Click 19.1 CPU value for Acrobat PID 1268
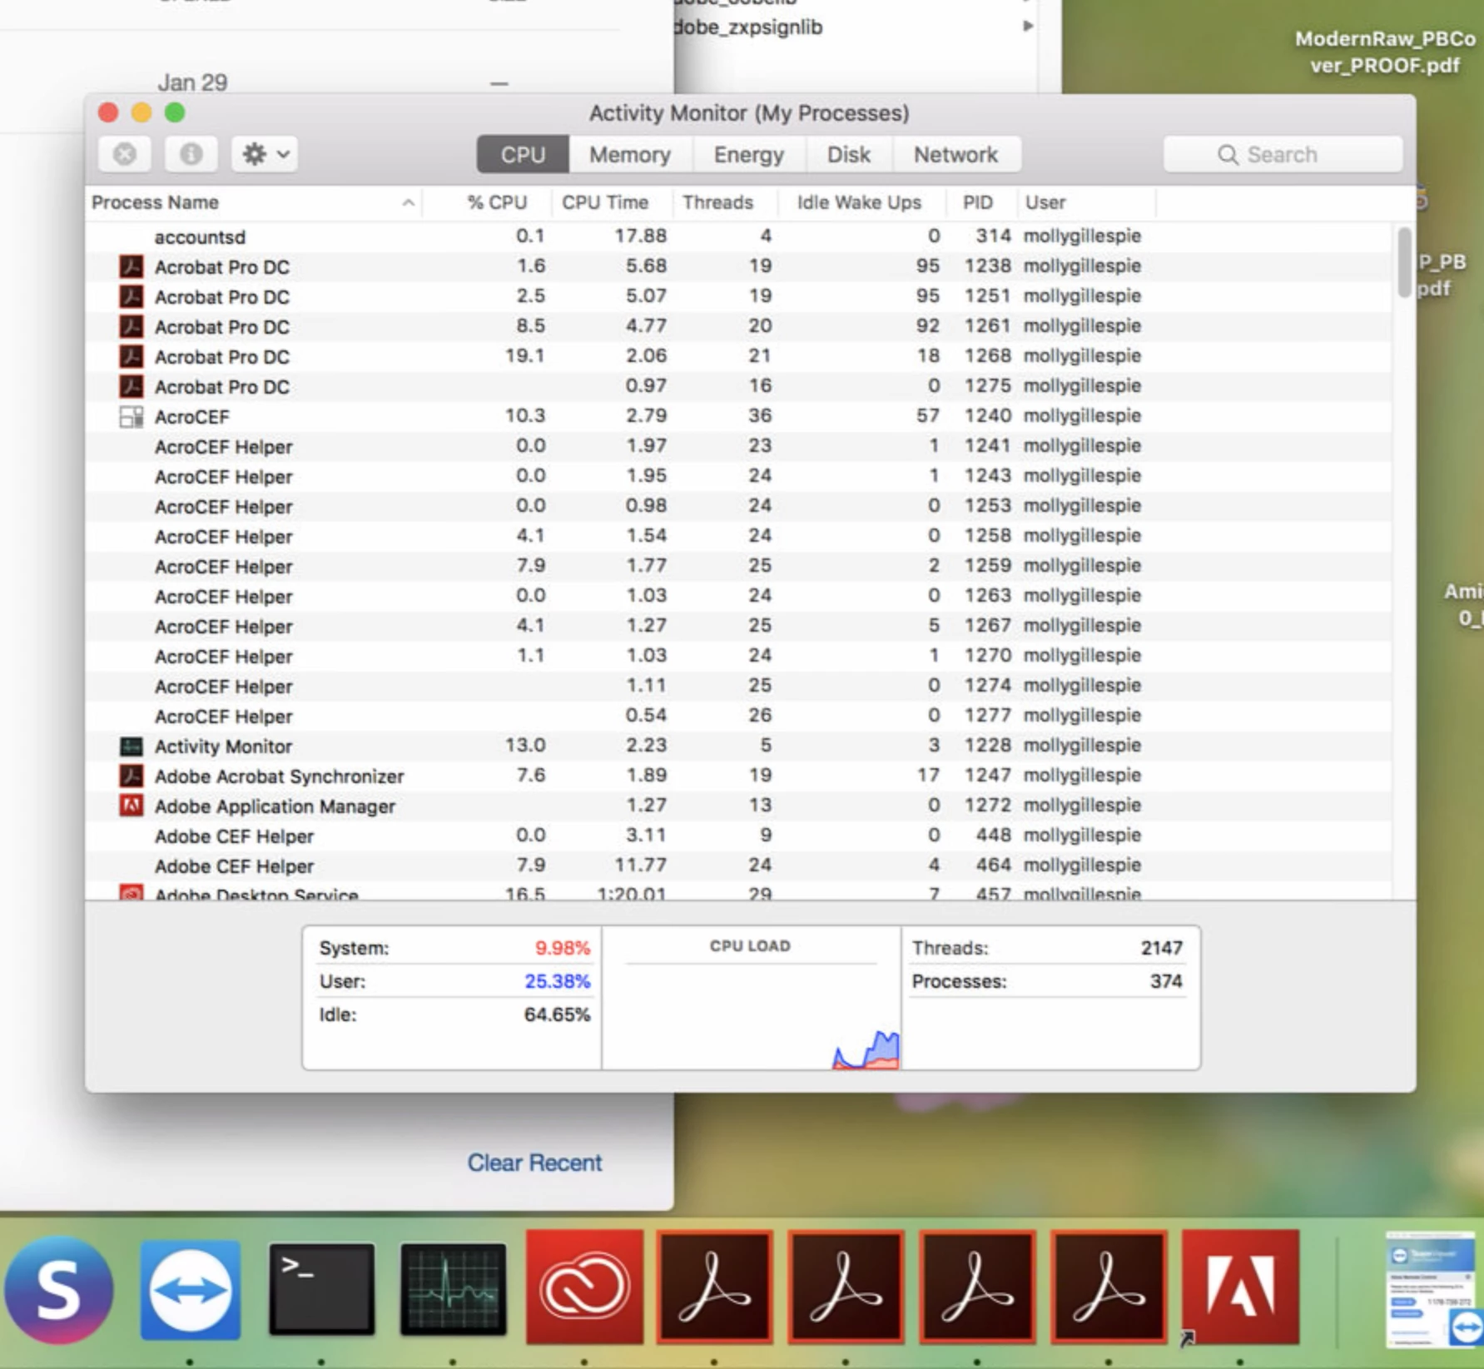 point(524,355)
